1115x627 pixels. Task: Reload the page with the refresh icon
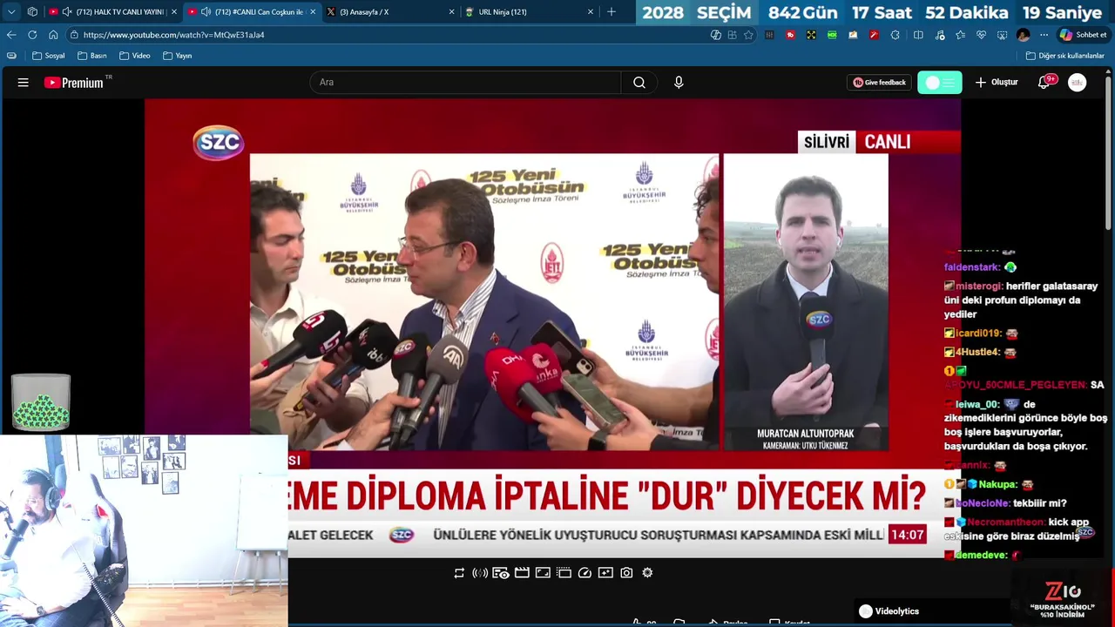click(32, 35)
